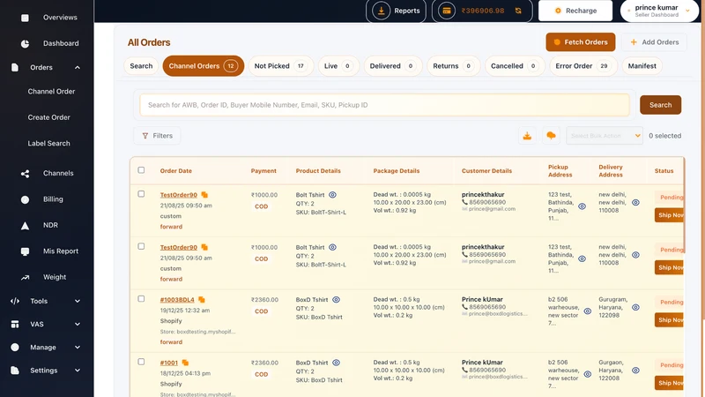Open Dashboard pie chart icon
This screenshot has width=705, height=397.
(x=26, y=43)
